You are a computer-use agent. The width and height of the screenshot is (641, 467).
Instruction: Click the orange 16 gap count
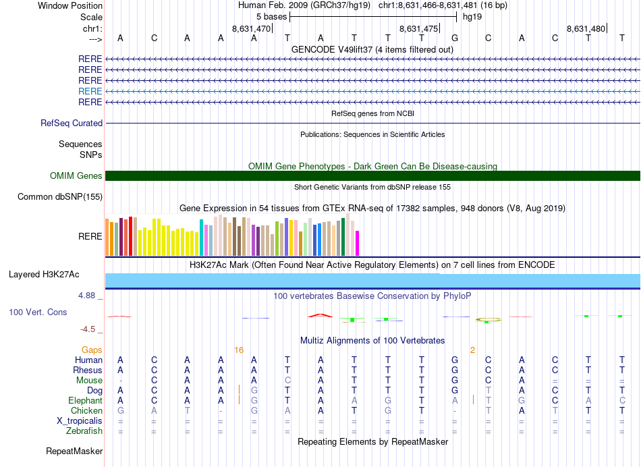[x=239, y=350]
